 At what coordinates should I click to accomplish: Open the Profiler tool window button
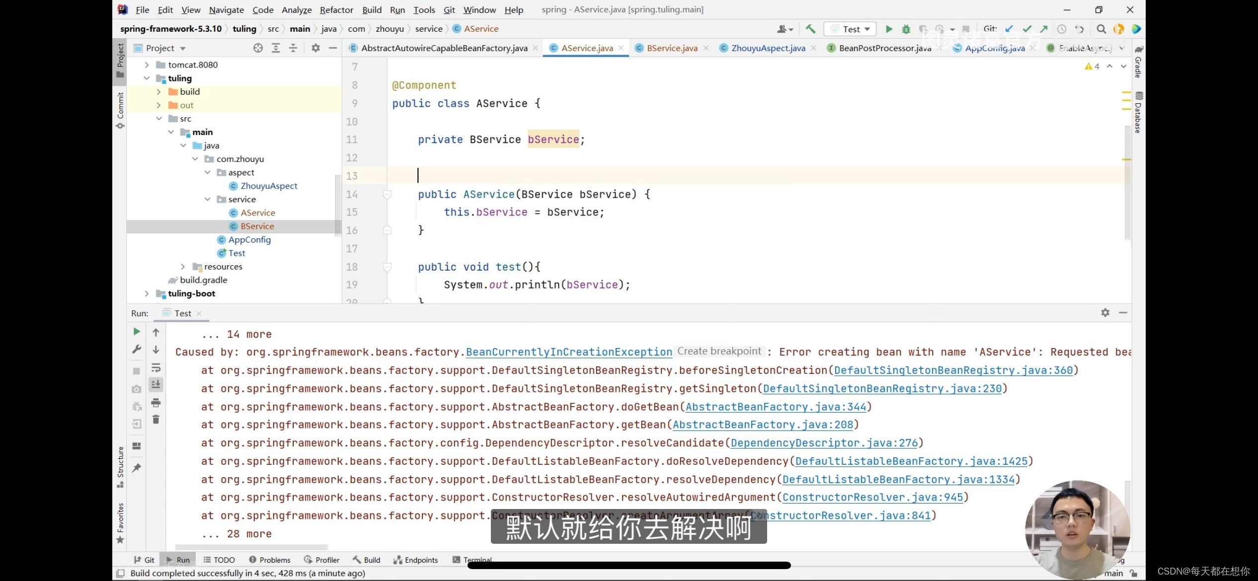click(x=322, y=560)
